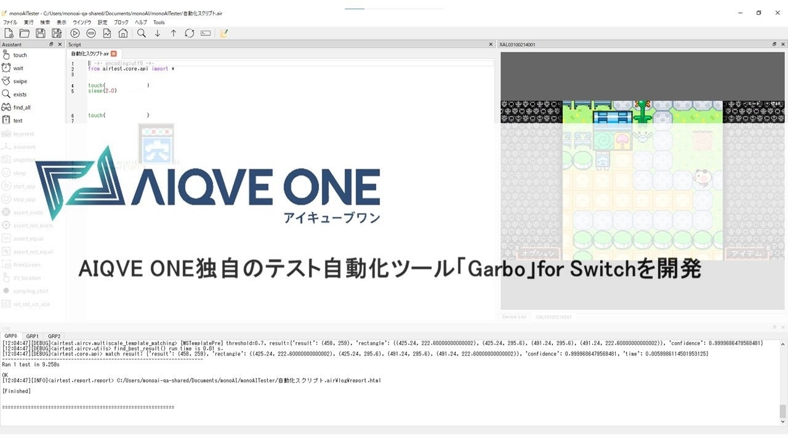This screenshot has height=443, width=788.
Task: Switch to the GRP2 log tab
Action: coord(55,336)
